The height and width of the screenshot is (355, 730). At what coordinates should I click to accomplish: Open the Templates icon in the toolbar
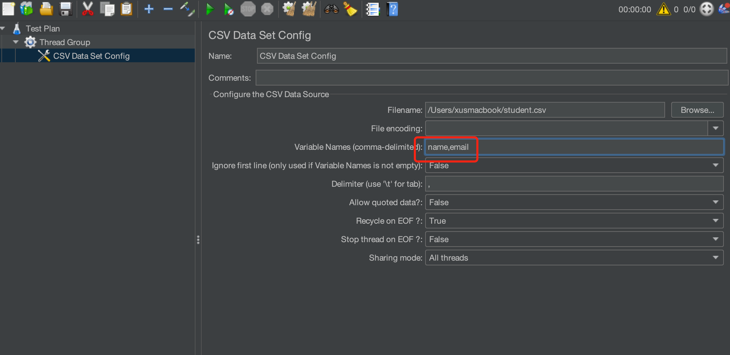click(27, 9)
